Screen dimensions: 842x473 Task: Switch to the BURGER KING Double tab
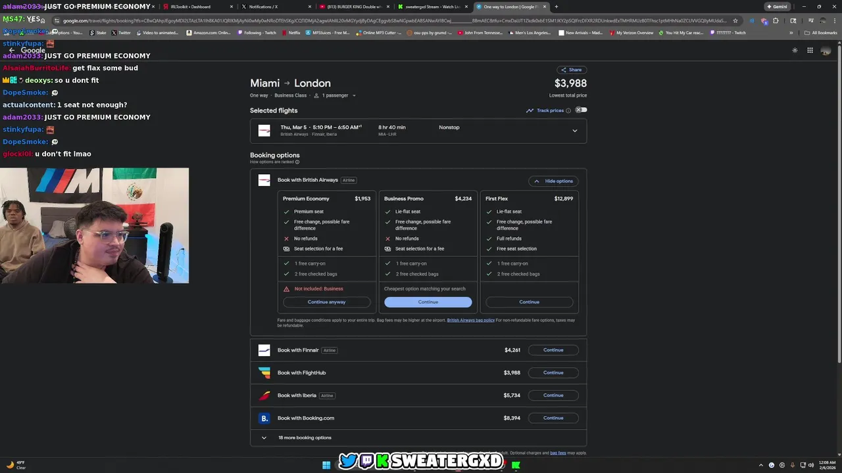point(353,7)
